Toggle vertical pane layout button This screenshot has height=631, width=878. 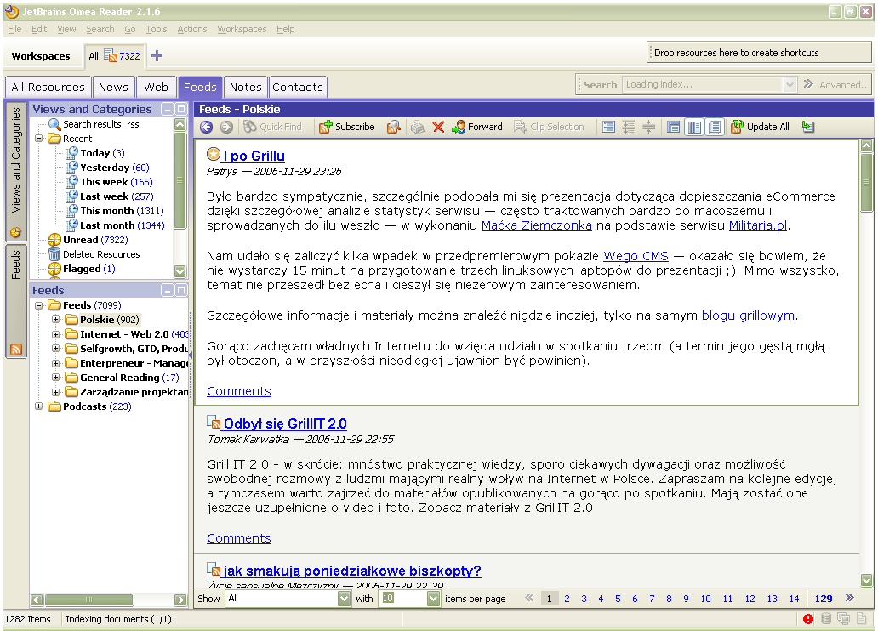694,127
